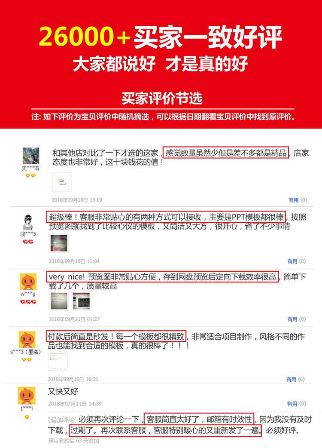Mark the 又快又好 review 有用
322x448 pixels.
[x=292, y=404]
